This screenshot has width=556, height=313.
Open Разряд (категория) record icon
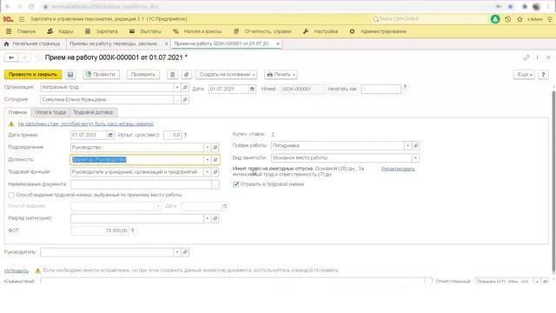215,218
